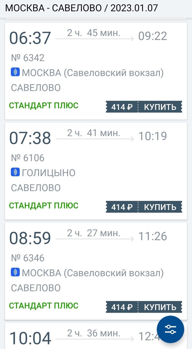Screen dimensions: 192x349
Task: Click the slider controls icon in the blue circle
Action: [170, 329]
